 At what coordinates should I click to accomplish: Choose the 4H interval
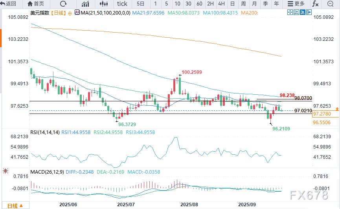[x=221, y=4]
